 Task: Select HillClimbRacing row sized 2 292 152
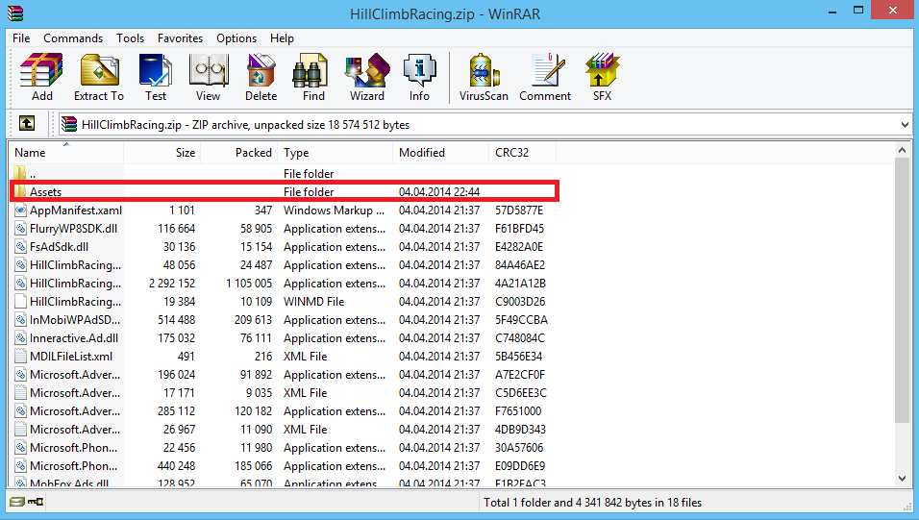pyautogui.click(x=283, y=284)
